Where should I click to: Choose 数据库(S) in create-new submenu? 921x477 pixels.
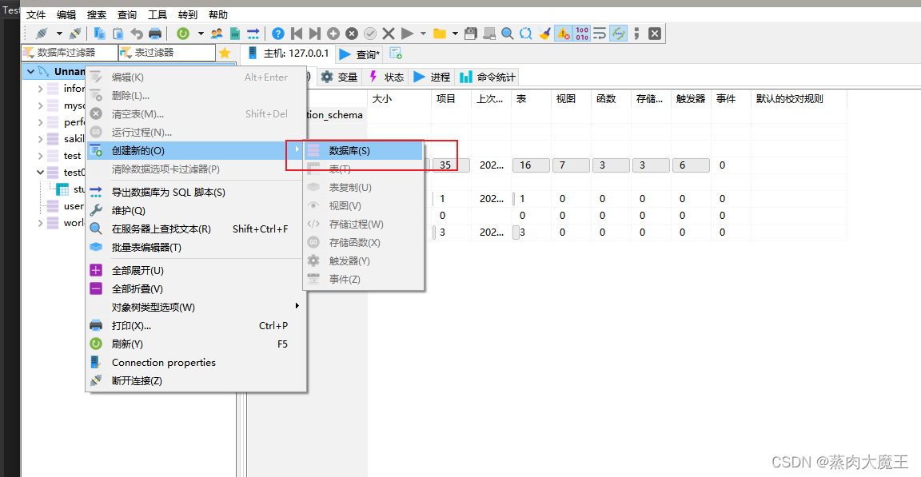pos(363,151)
